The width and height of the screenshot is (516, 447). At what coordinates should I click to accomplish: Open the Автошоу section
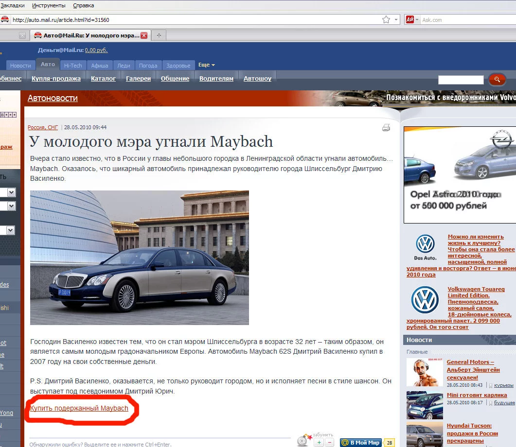tap(257, 79)
